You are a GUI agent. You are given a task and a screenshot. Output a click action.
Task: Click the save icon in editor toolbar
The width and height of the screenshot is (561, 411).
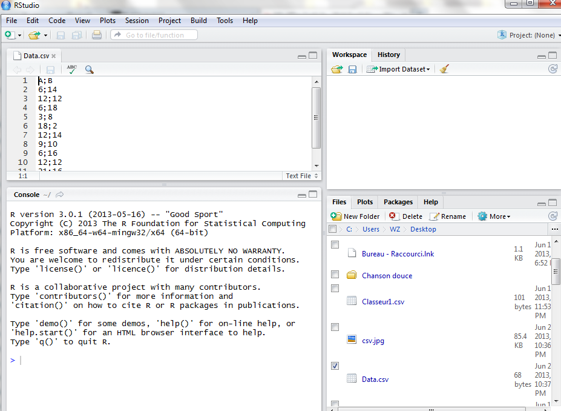[x=50, y=70]
